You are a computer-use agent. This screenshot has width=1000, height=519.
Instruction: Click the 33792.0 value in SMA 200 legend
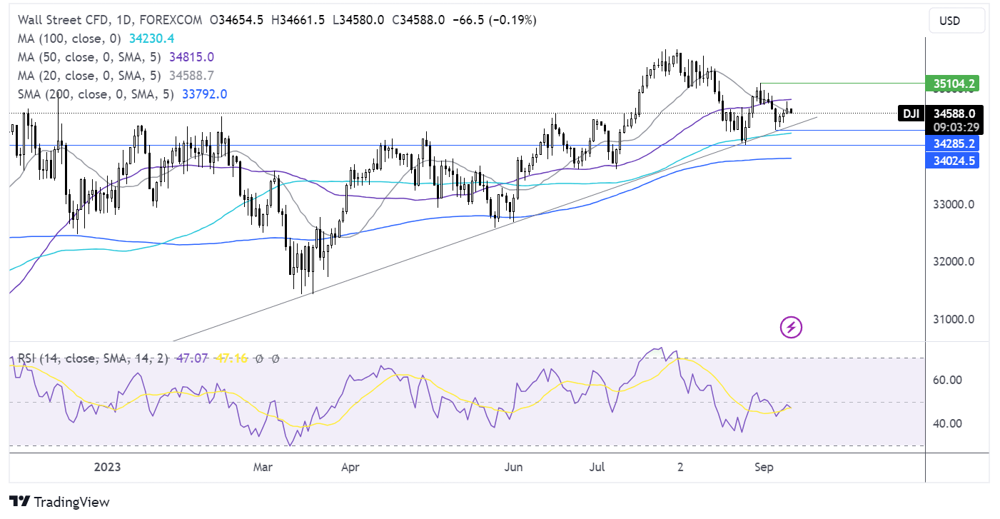click(x=204, y=94)
